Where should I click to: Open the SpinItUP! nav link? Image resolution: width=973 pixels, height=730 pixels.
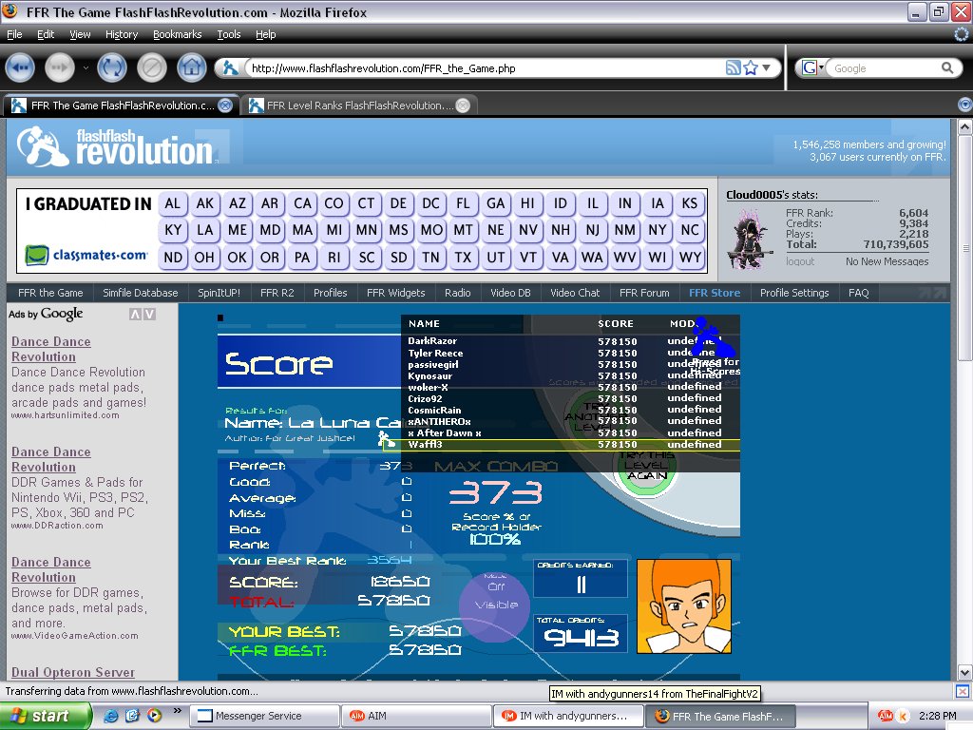(x=219, y=293)
